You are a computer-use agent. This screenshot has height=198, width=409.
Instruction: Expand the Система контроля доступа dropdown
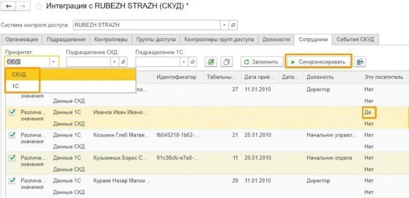(225, 25)
